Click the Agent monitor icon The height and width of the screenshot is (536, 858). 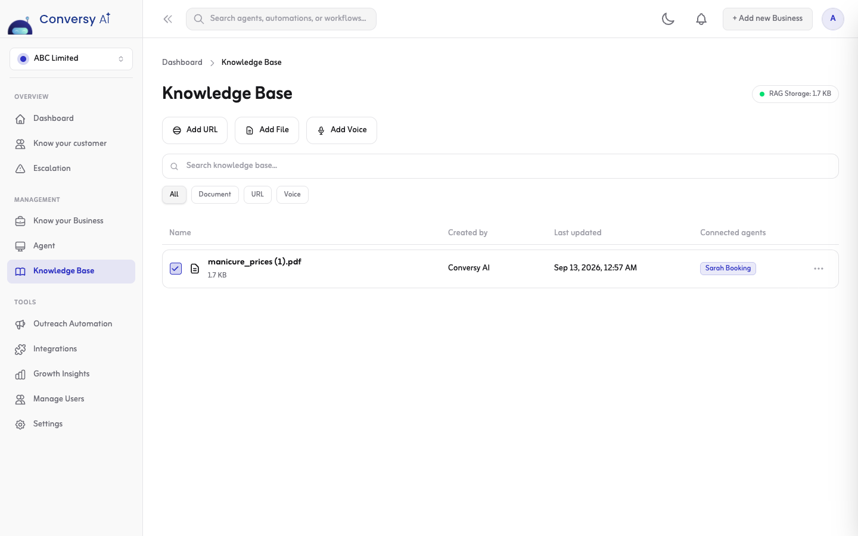coord(20,246)
